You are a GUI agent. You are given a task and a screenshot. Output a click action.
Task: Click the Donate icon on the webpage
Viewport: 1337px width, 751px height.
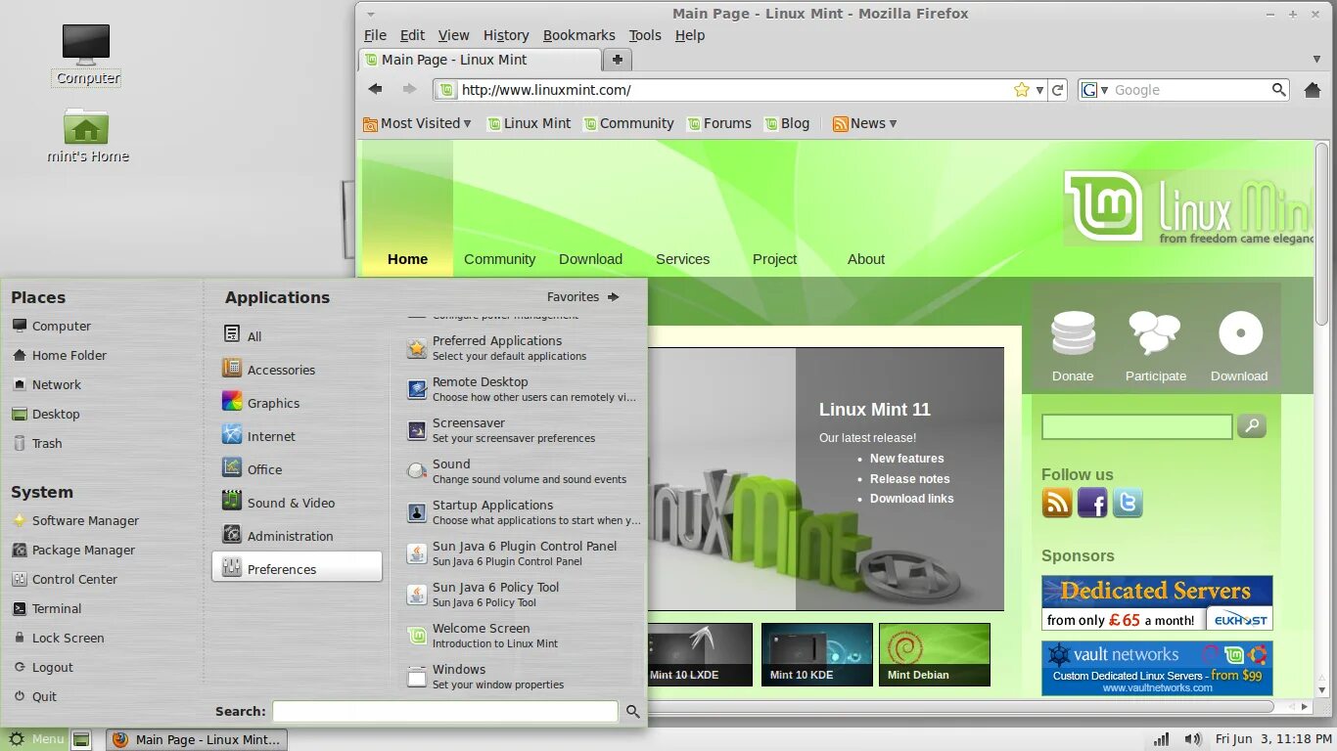point(1073,333)
